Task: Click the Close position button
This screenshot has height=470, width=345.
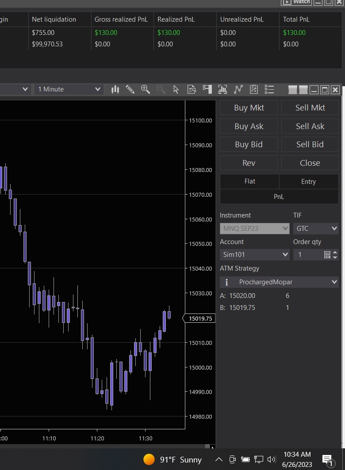Action: pos(310,163)
